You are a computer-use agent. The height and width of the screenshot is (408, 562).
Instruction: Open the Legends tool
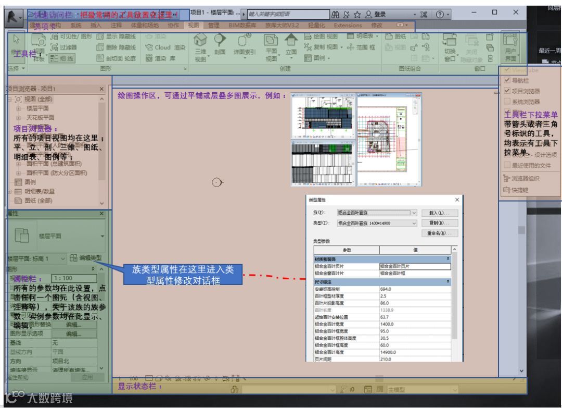click(317, 58)
